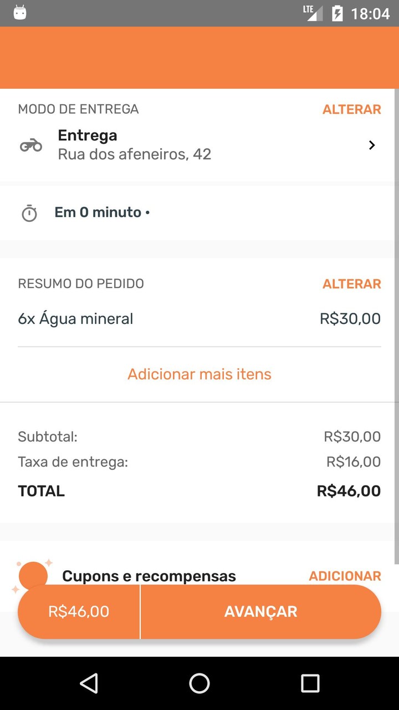The width and height of the screenshot is (399, 710).
Task: Tap the coupons orange circle icon
Action: tap(33, 575)
